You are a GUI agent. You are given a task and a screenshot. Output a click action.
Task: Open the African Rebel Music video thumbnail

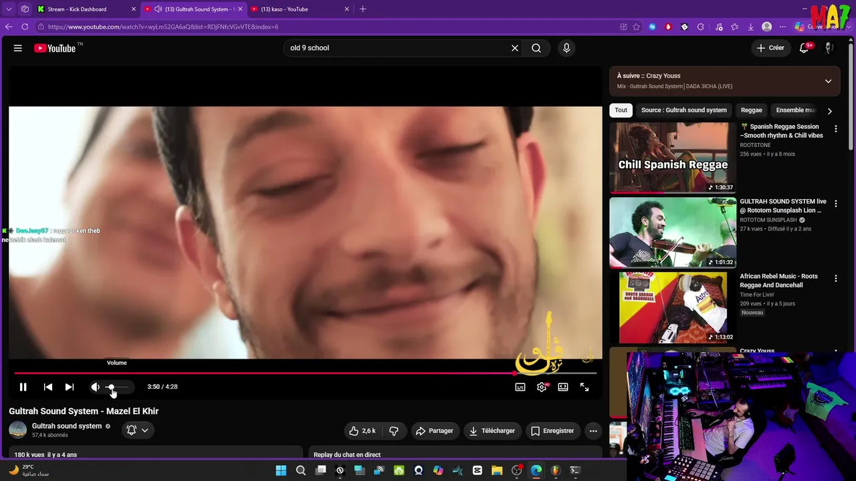(673, 307)
